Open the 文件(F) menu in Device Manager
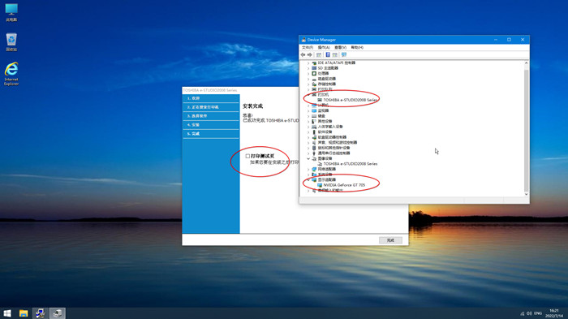Viewport: 568px width, 319px height. (x=308, y=48)
